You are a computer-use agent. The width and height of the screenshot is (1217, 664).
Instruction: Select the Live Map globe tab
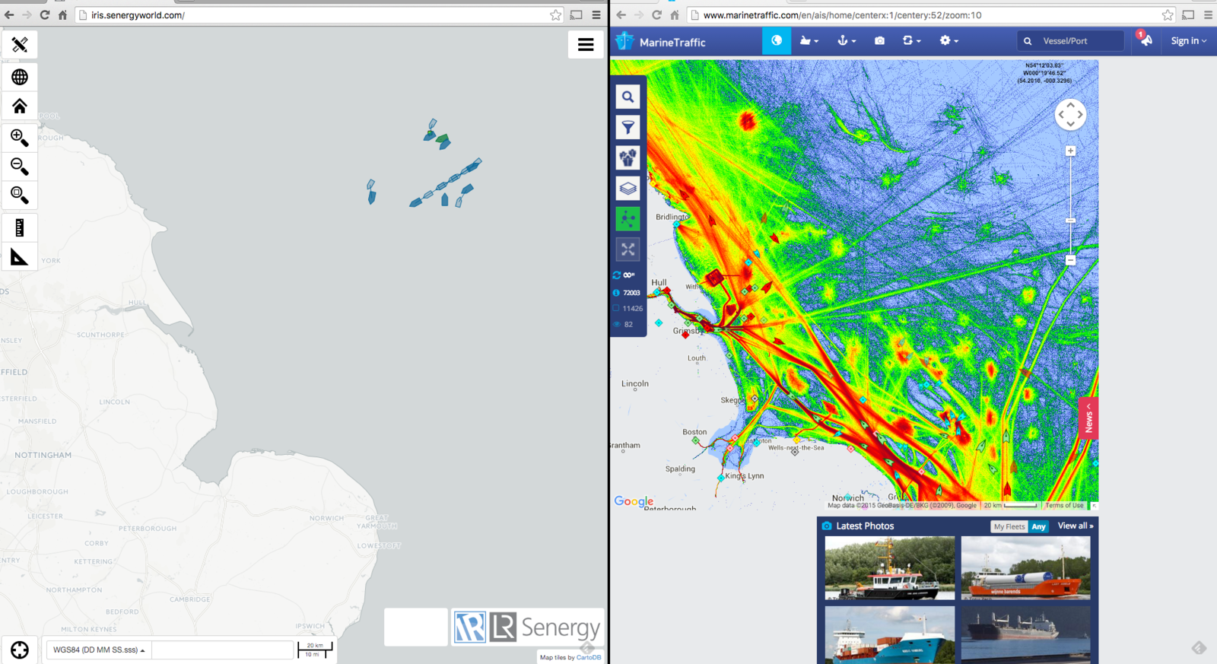pos(777,40)
